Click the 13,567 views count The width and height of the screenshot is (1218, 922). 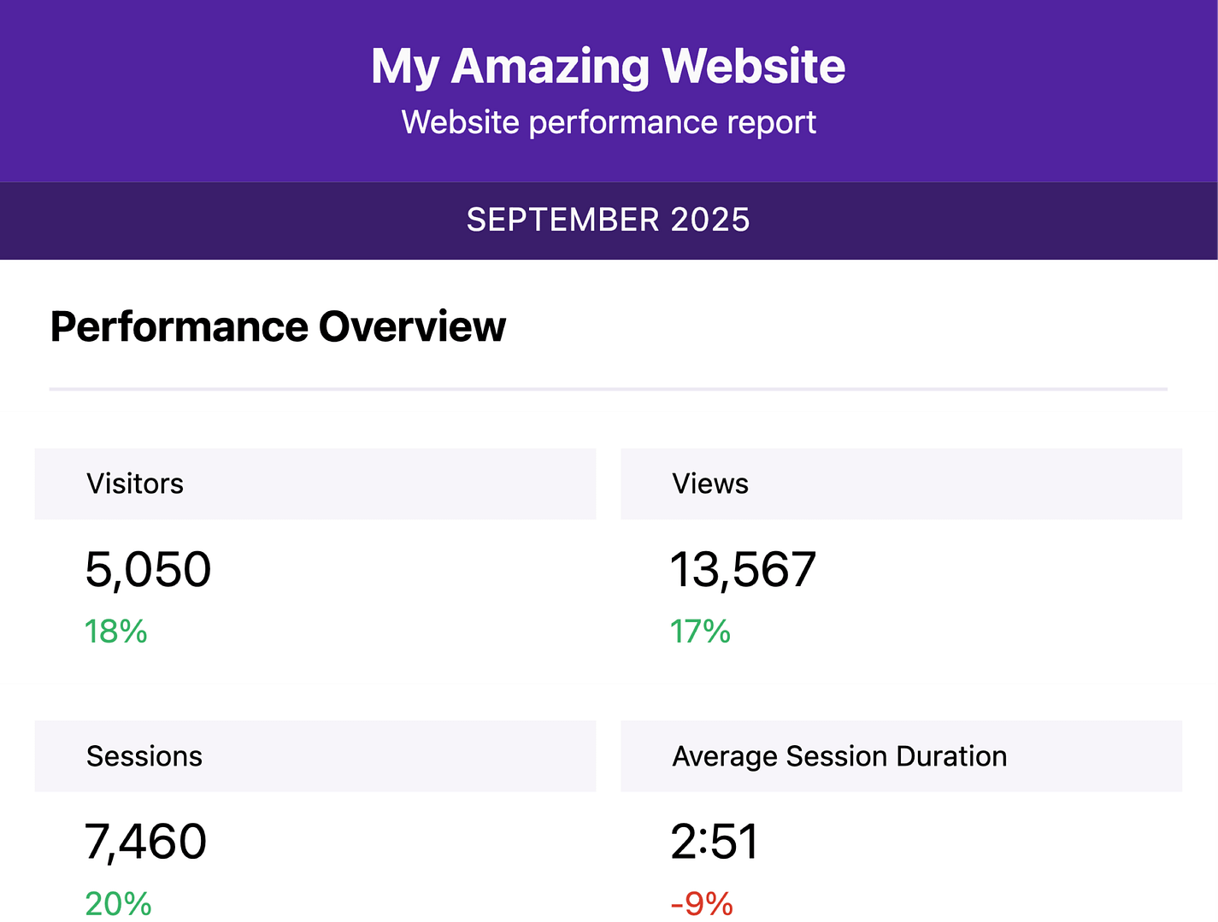coord(743,570)
